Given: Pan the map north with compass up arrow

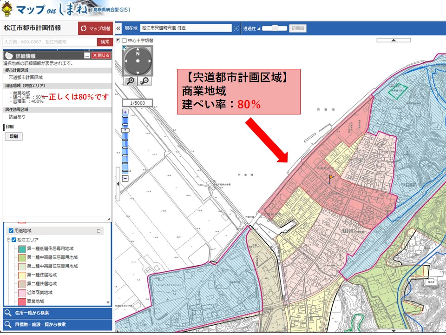Looking at the screenshot, I should (x=138, y=50).
